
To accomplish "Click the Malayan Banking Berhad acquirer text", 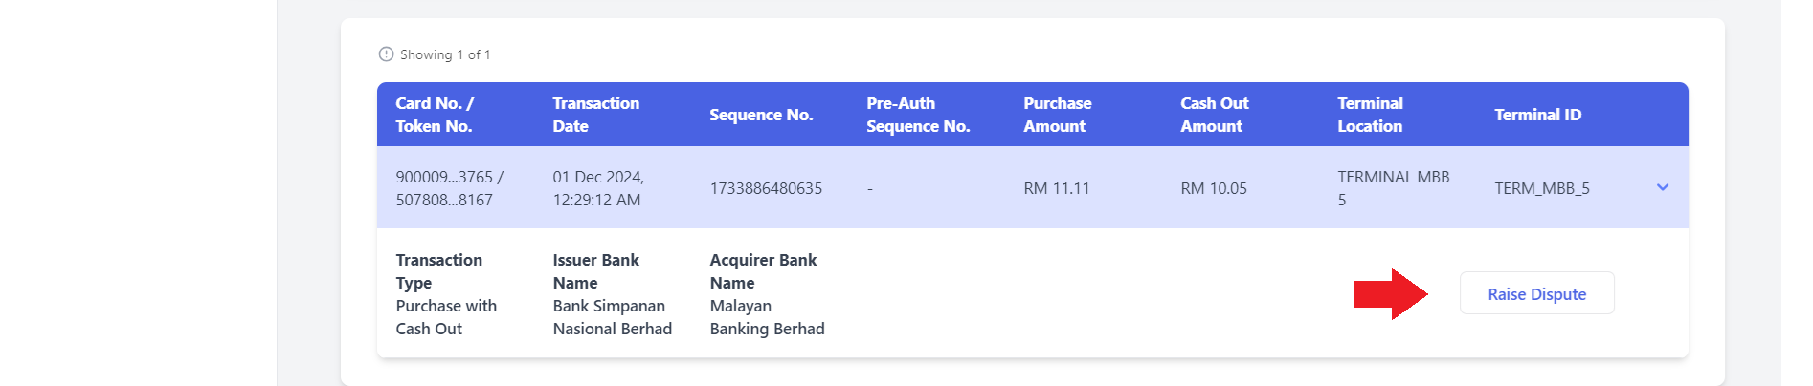I will 767,317.
